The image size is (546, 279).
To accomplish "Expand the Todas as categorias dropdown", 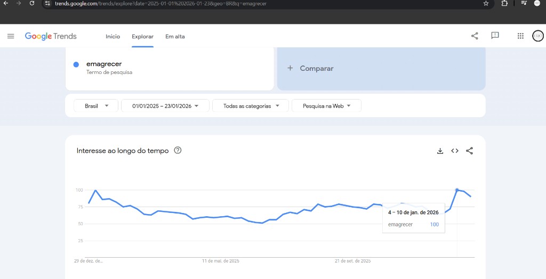I will pos(250,106).
